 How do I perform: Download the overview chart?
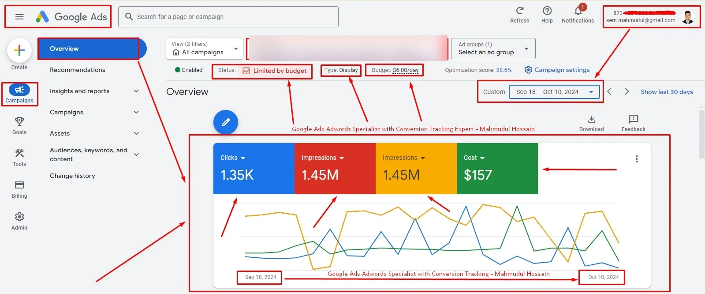pos(592,123)
